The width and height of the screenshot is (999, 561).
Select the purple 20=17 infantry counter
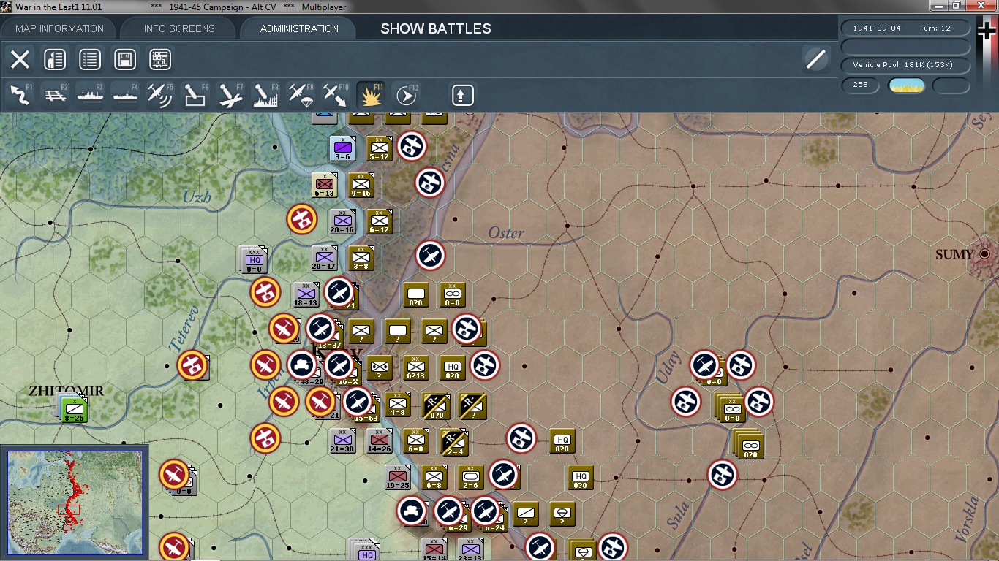click(324, 258)
